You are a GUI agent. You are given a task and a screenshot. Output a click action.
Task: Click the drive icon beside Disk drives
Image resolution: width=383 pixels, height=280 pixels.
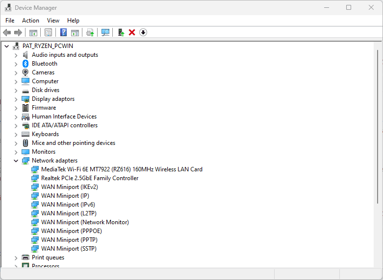[x=26, y=91]
